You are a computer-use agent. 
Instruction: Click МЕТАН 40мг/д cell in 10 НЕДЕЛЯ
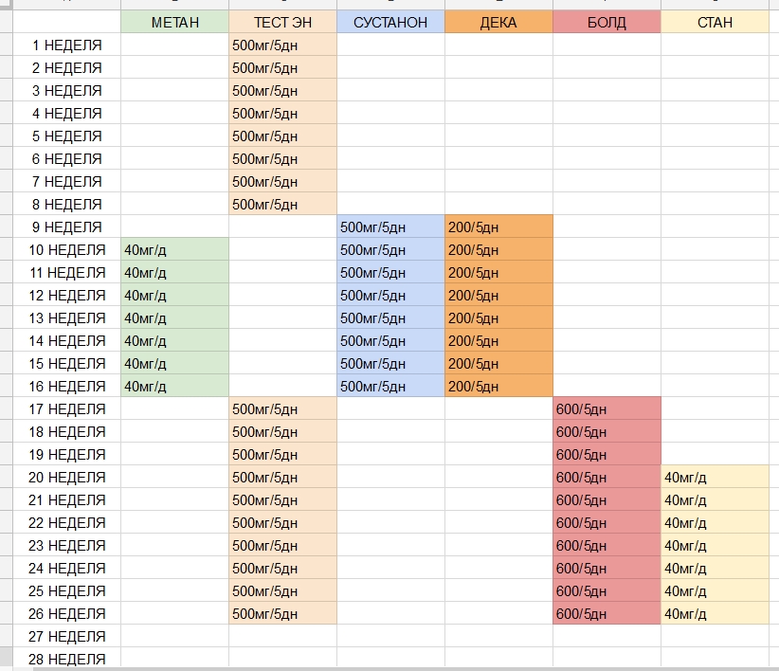175,249
